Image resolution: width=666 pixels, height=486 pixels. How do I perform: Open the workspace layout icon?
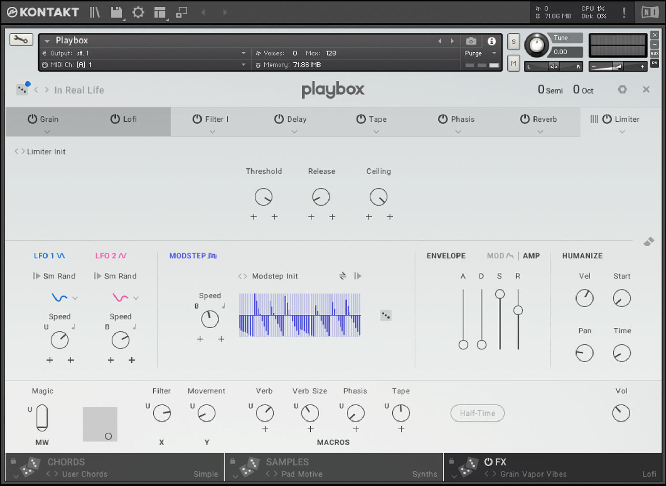click(160, 12)
